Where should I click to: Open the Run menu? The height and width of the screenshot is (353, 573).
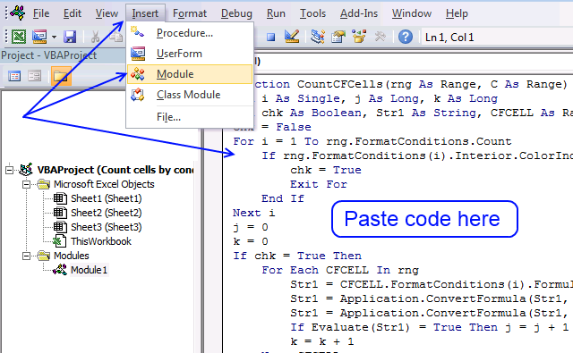pyautogui.click(x=276, y=13)
